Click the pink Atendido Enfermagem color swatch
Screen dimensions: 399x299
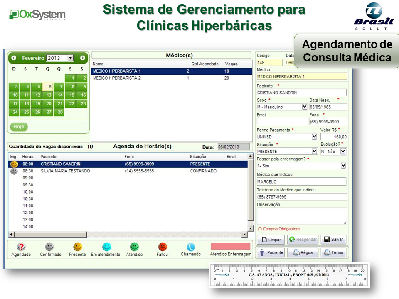point(230,246)
